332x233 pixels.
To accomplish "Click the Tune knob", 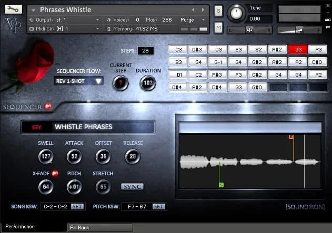I will click(x=237, y=13).
